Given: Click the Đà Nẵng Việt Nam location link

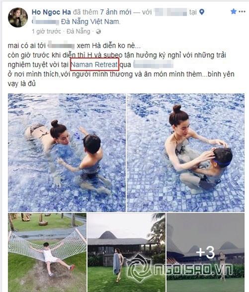Looking at the screenshot, I should click(x=90, y=22).
